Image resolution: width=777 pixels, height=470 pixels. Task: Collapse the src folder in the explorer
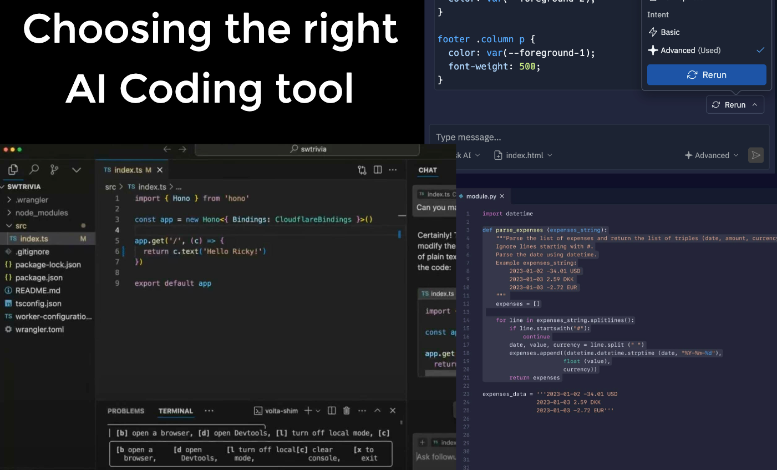[9, 226]
